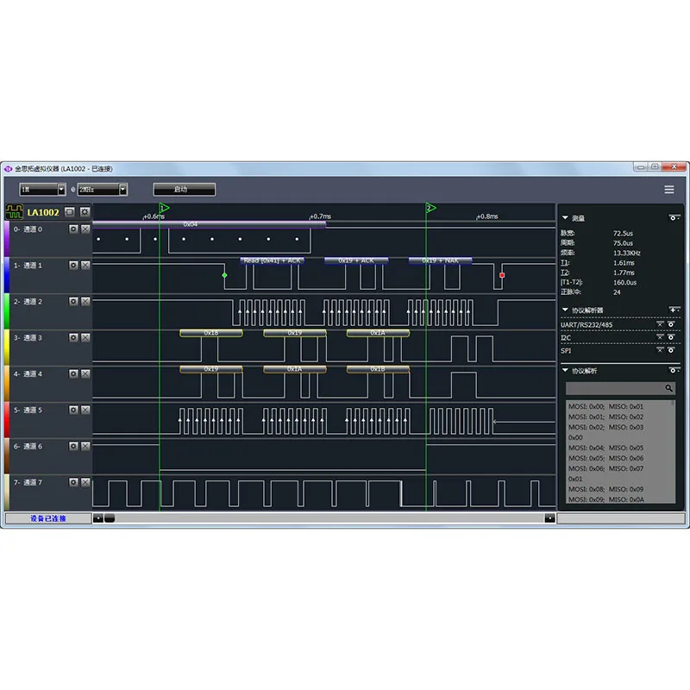Collapse the 协议解析器 analyzers section
Image resolution: width=690 pixels, height=690 pixels.
[565, 310]
